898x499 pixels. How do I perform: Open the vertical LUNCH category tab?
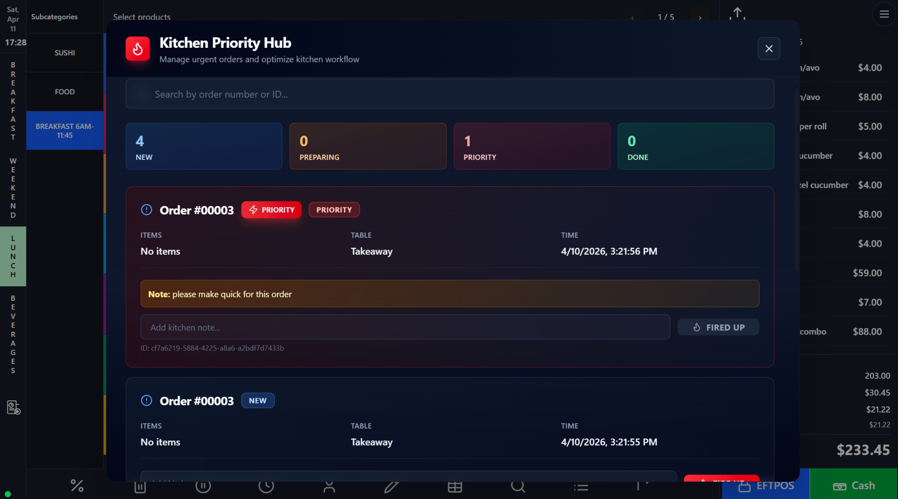pyautogui.click(x=13, y=256)
